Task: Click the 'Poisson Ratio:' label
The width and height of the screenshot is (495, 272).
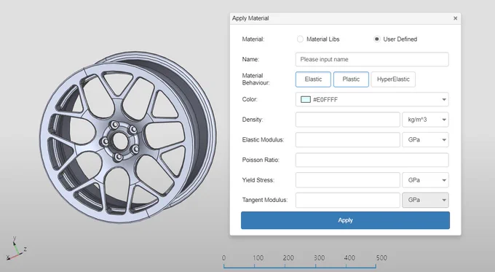Action: pyautogui.click(x=261, y=160)
